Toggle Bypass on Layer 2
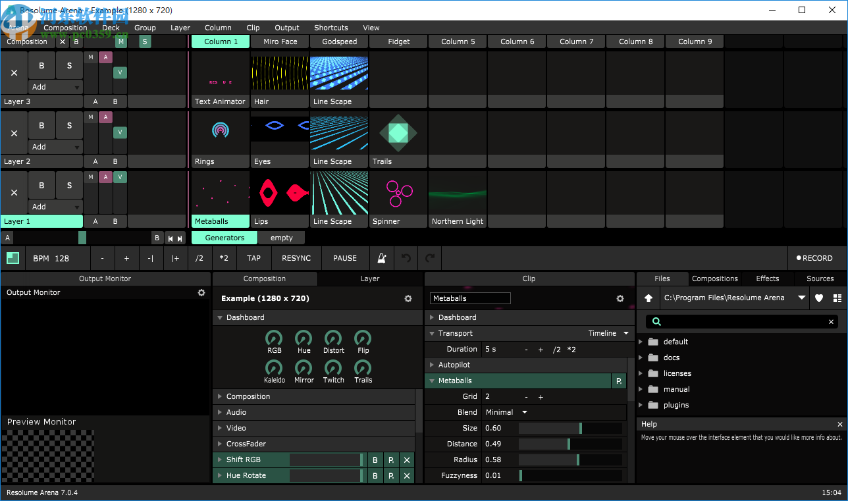Screen dimensions: 848x501 point(41,126)
